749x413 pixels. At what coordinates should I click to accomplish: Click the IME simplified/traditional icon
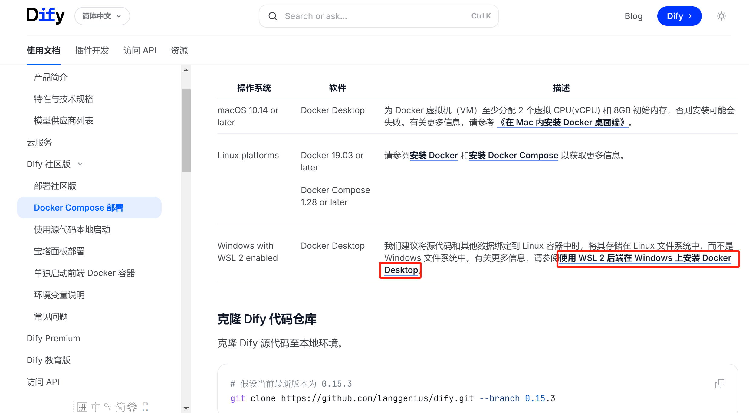point(120,407)
